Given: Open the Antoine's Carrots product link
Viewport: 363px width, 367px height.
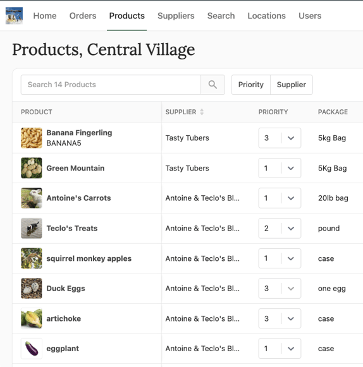Looking at the screenshot, I should (x=78, y=198).
